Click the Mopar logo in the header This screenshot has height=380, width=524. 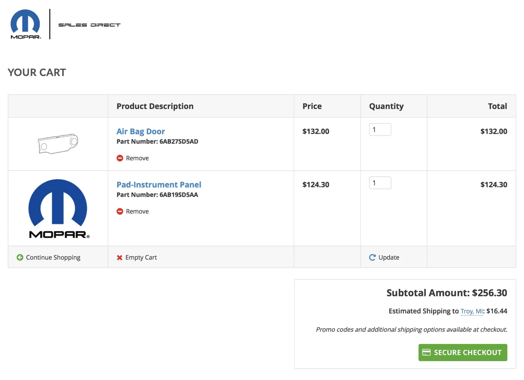(x=26, y=24)
